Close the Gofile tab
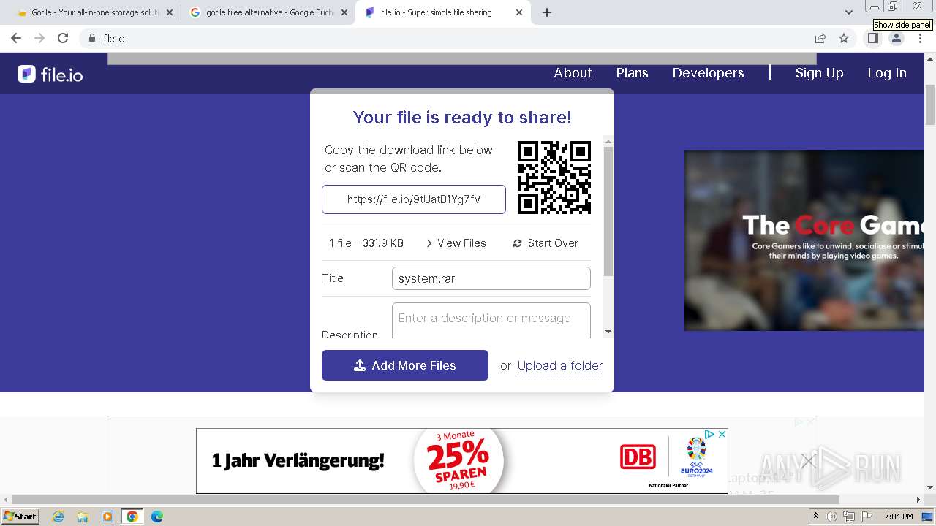The height and width of the screenshot is (526, 936). pos(170,12)
